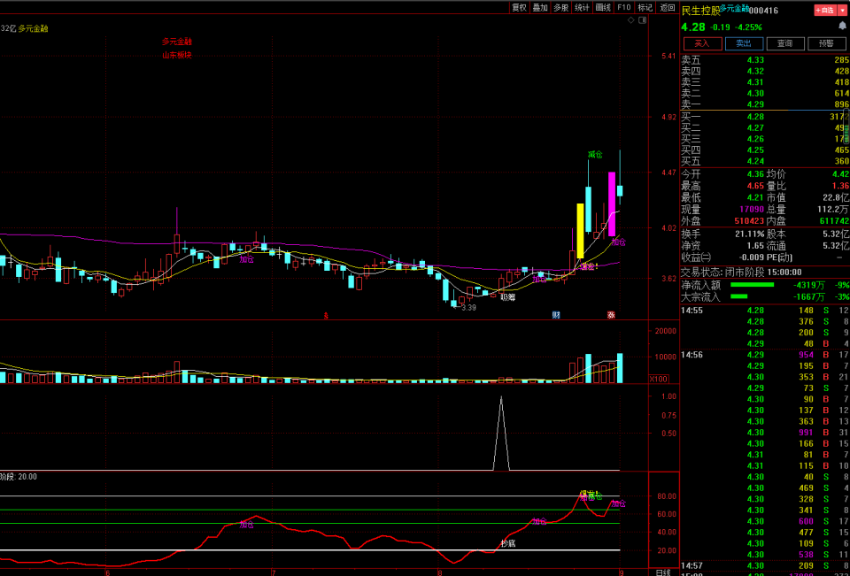Open the 自选 dropdown arrow
This screenshot has height=576, width=850.
click(x=841, y=10)
